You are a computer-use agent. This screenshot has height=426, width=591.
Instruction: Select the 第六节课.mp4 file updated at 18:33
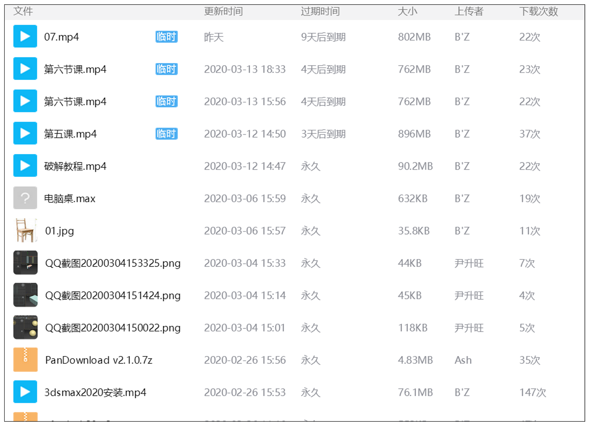click(x=75, y=69)
